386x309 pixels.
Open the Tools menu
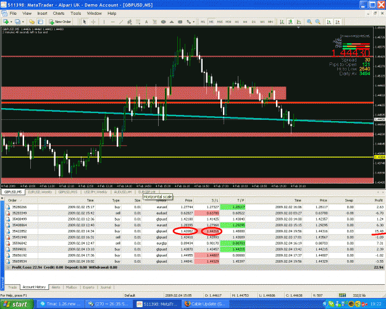click(x=76, y=14)
